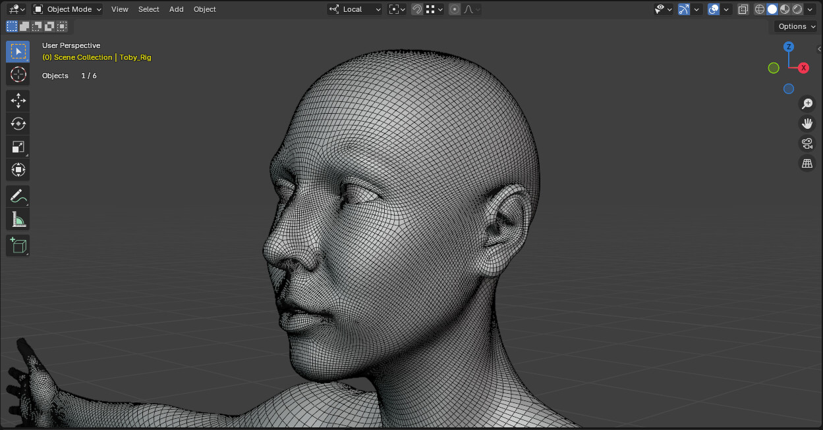This screenshot has height=430, width=823.
Task: Open proportional editing falloff dropdown
Action: (x=471, y=9)
